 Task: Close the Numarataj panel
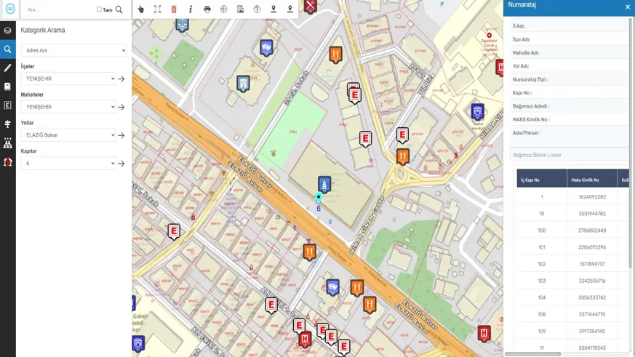click(628, 7)
